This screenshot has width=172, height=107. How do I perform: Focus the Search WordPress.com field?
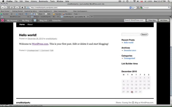(x=135, y=20)
